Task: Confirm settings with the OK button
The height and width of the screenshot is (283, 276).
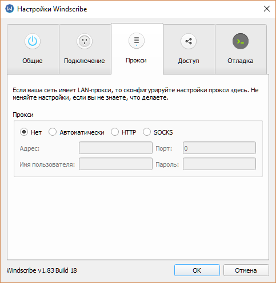Action: [x=197, y=270]
